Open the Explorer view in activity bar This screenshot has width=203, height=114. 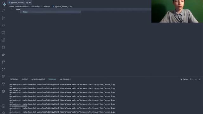[x=3, y=3]
